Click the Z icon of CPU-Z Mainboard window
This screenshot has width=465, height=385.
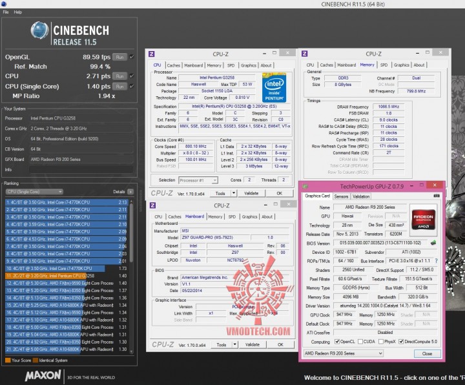pos(152,205)
